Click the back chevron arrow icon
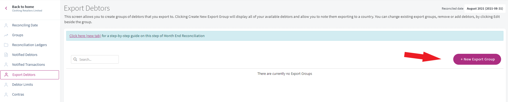 click(x=6, y=8)
